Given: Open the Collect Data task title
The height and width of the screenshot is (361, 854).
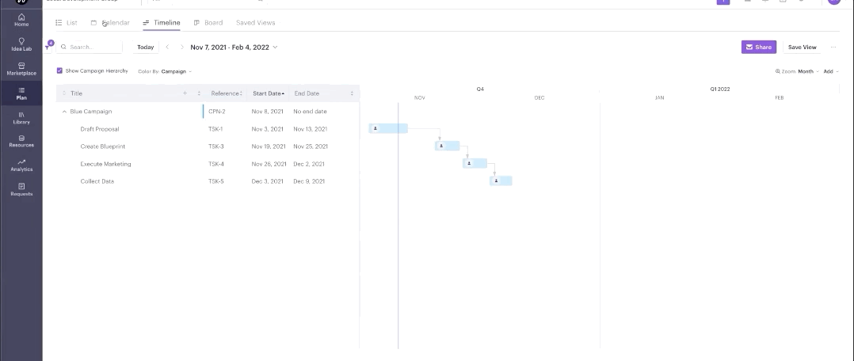Looking at the screenshot, I should point(97,181).
